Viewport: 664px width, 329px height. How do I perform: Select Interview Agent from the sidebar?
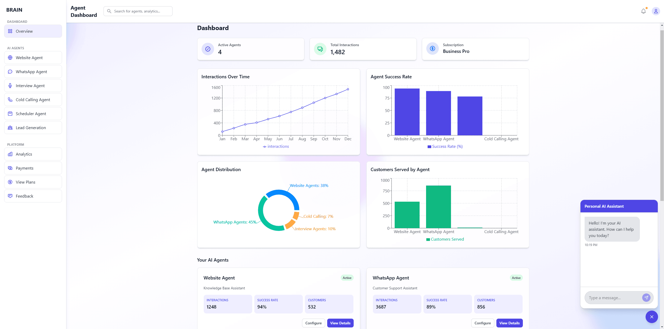coord(33,86)
